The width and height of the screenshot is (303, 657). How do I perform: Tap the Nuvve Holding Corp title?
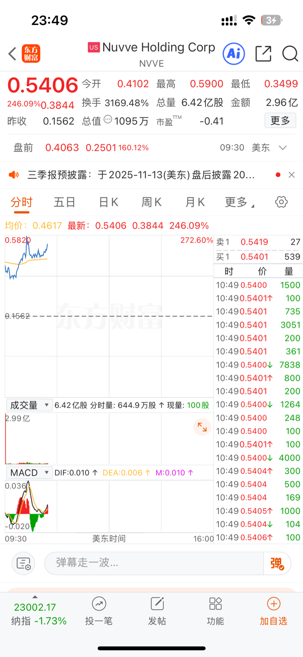[159, 47]
